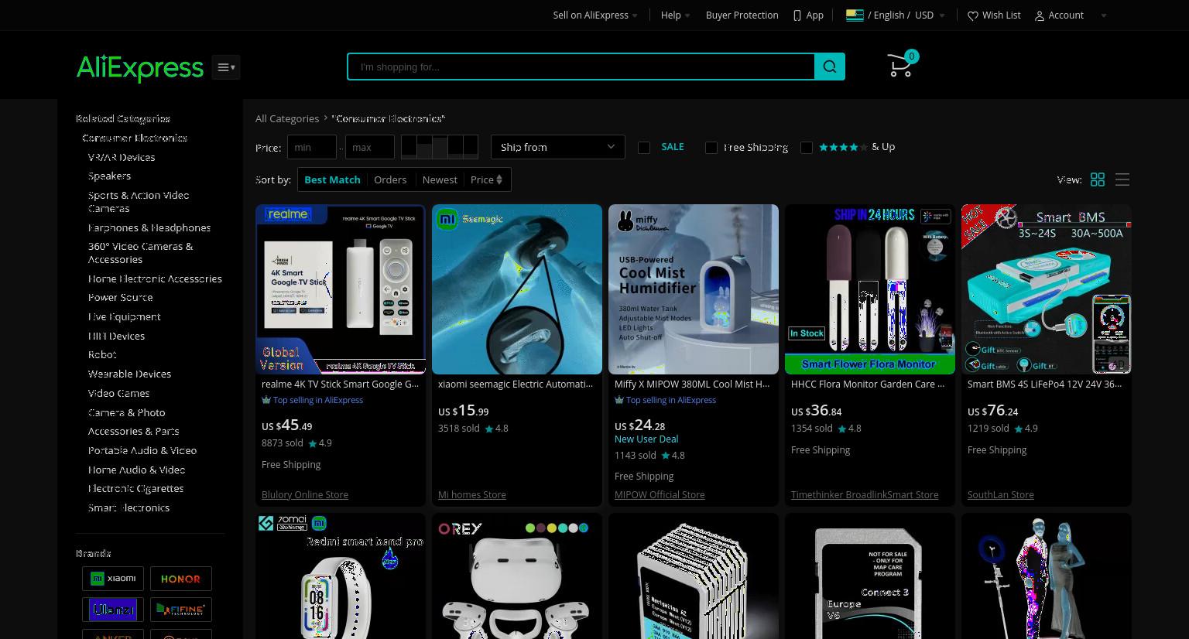Open Electronic Cigarettes category
The image size is (1189, 639).
[x=135, y=488]
